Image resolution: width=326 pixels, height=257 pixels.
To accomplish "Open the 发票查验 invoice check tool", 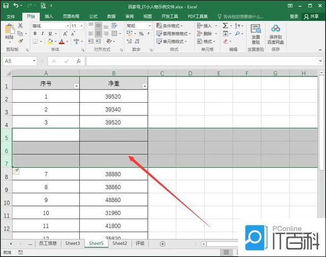I will pos(255,33).
